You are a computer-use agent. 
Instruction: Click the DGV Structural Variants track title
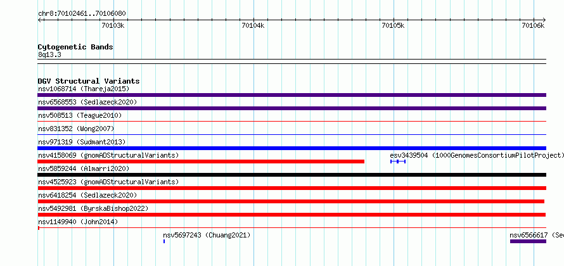pyautogui.click(x=89, y=81)
